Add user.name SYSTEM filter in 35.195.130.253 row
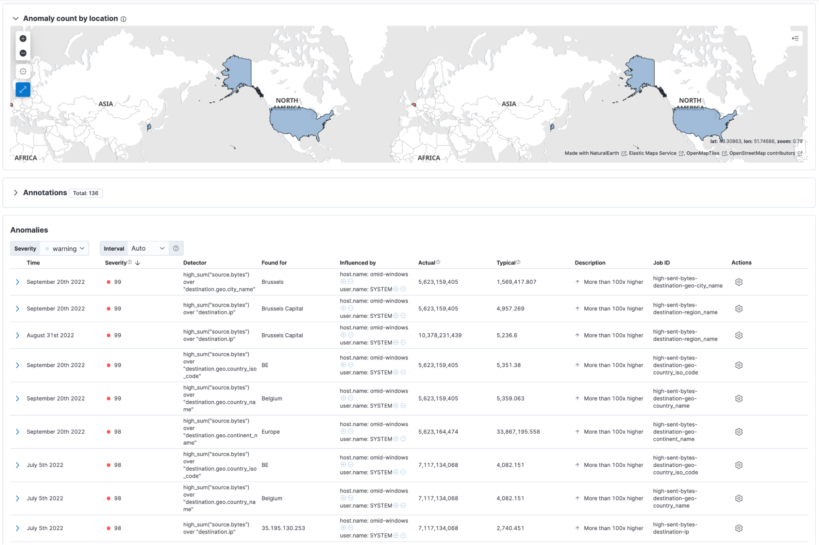The width and height of the screenshot is (819, 545). (x=396, y=536)
